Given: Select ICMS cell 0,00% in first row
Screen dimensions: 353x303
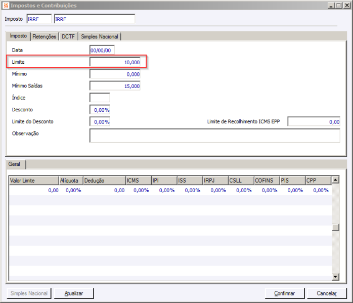Looking at the screenshot, I should (x=139, y=190).
